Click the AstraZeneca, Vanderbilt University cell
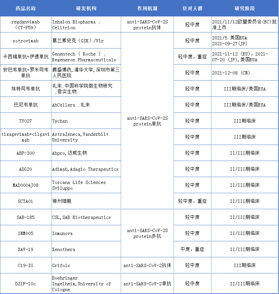Image resolution: width=279 pixels, height=294 pixels. coord(86,137)
